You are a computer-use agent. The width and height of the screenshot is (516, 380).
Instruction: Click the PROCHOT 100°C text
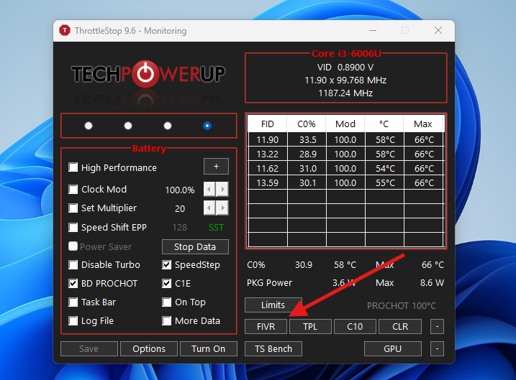coord(402,306)
